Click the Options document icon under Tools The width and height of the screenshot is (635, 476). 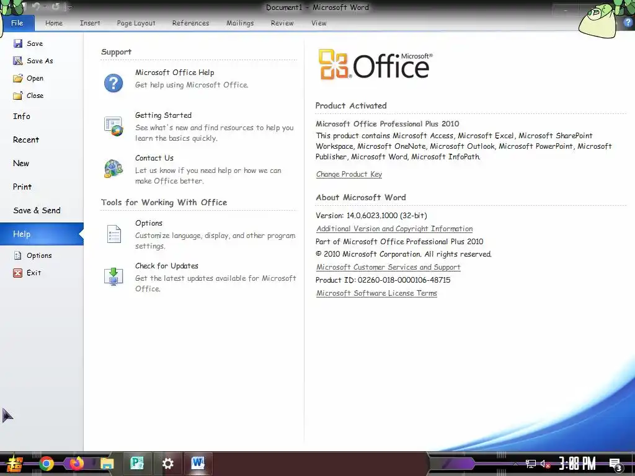pyautogui.click(x=114, y=234)
